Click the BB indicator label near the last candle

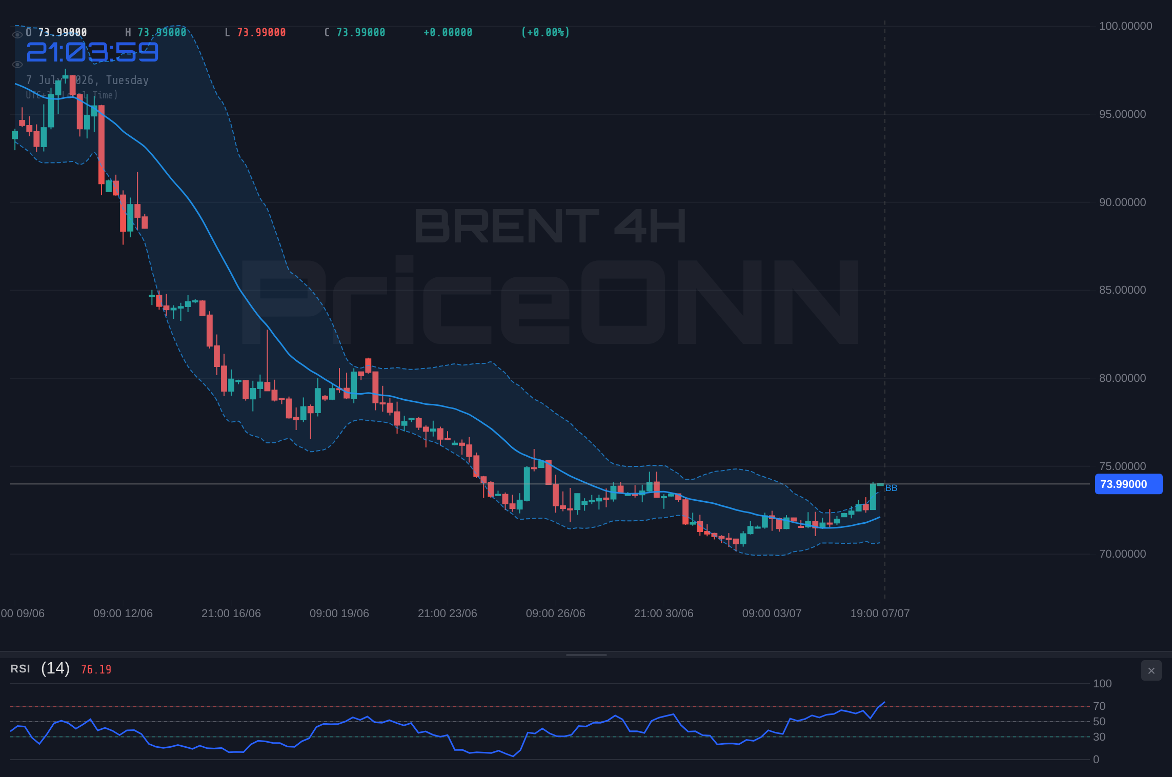pos(891,488)
